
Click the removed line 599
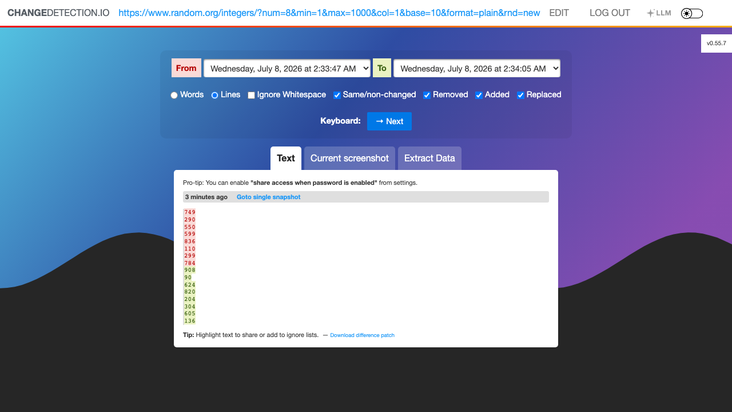[190, 234]
